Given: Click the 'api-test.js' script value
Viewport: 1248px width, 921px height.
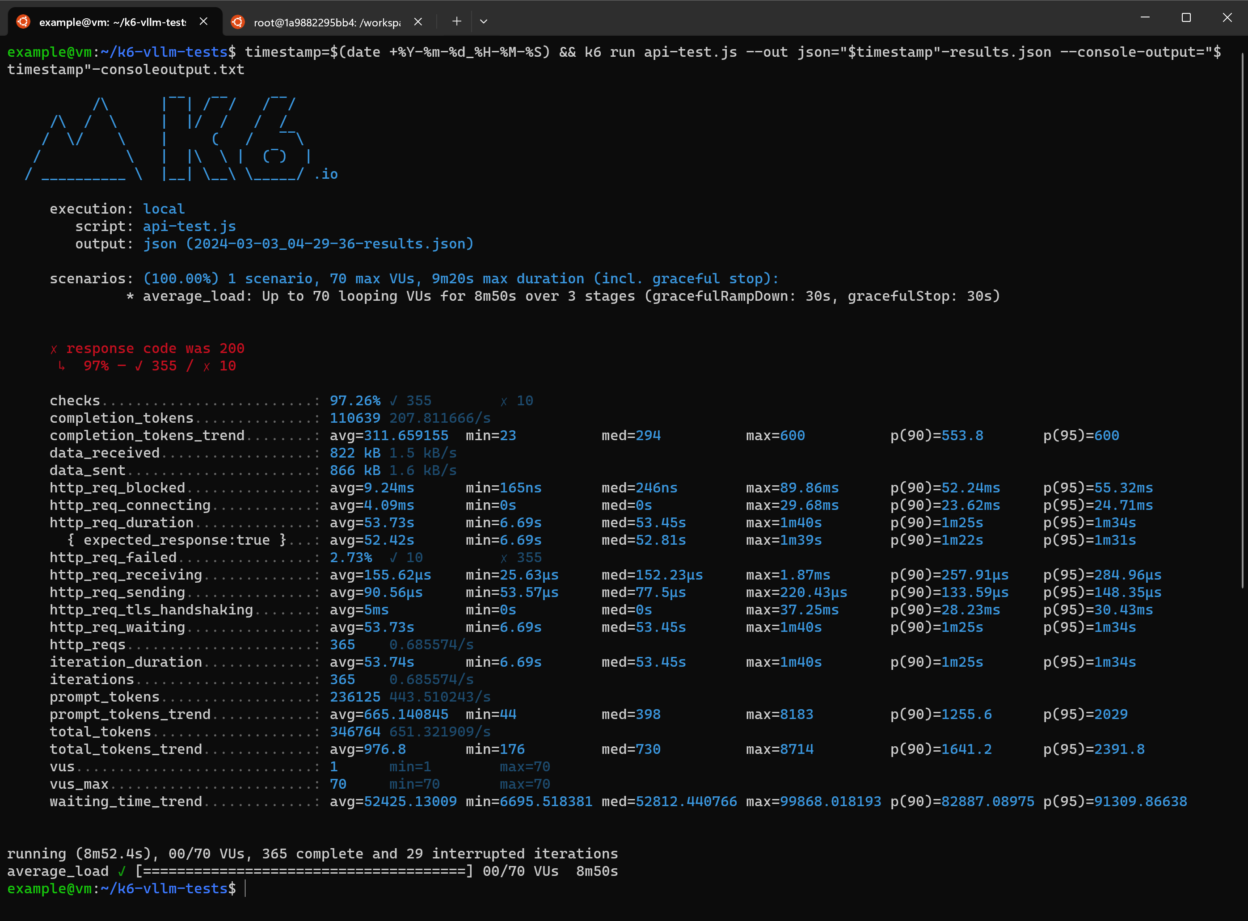Looking at the screenshot, I should click(x=190, y=227).
